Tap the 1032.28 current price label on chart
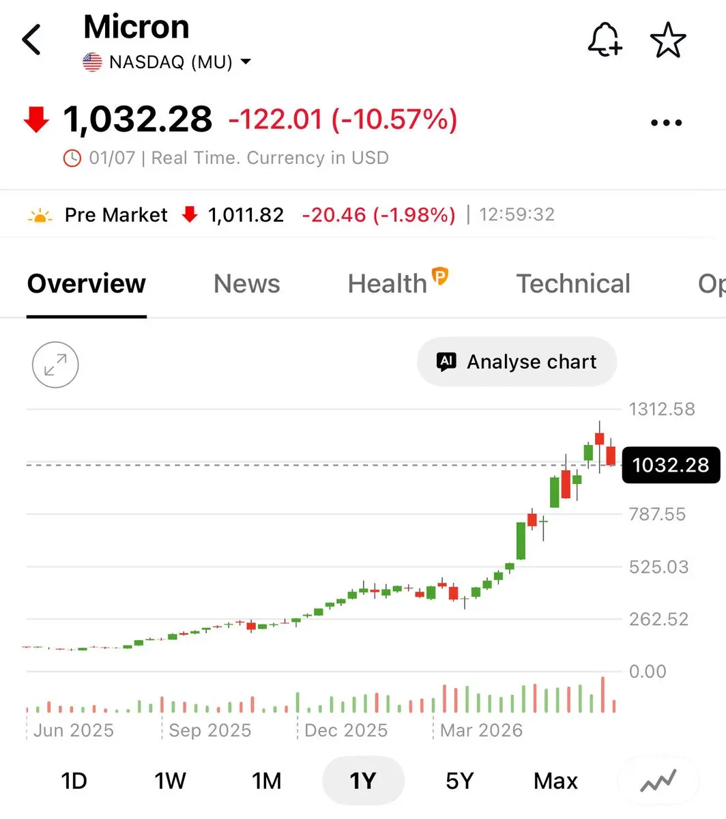Viewport: 726px width, 819px height. click(x=671, y=465)
